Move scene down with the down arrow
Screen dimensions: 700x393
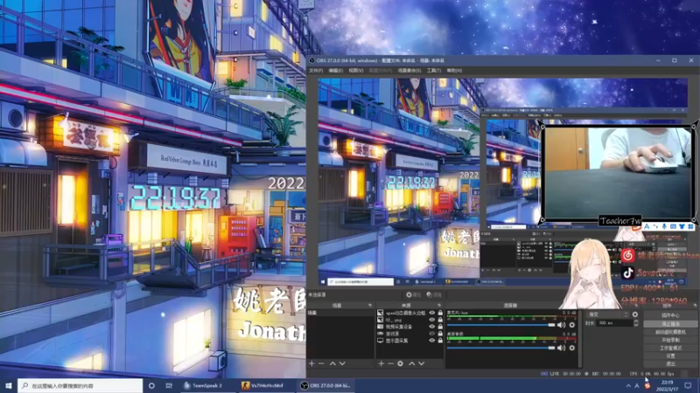[x=342, y=363]
